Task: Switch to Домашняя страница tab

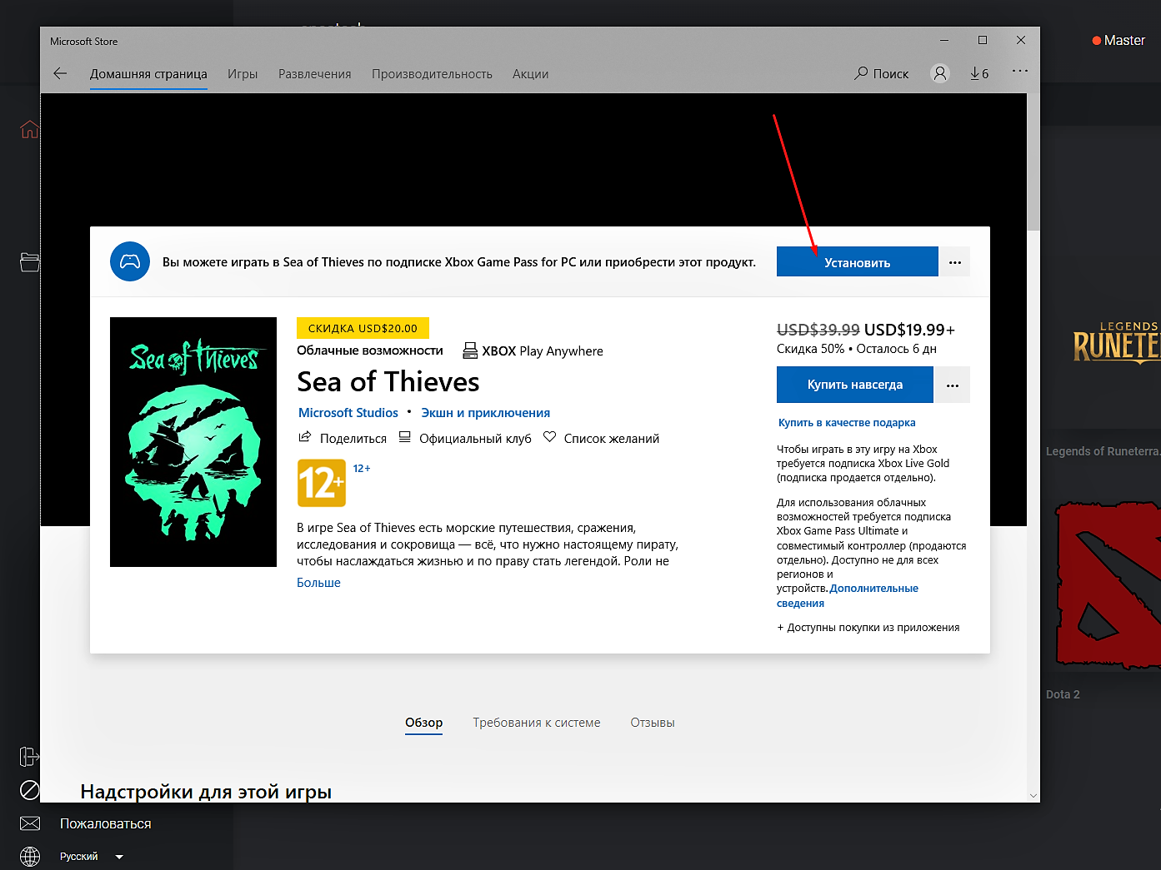Action: [x=148, y=74]
